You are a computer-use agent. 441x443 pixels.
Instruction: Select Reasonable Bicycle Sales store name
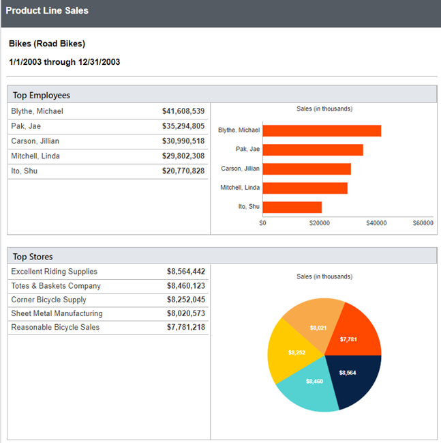[x=55, y=328]
